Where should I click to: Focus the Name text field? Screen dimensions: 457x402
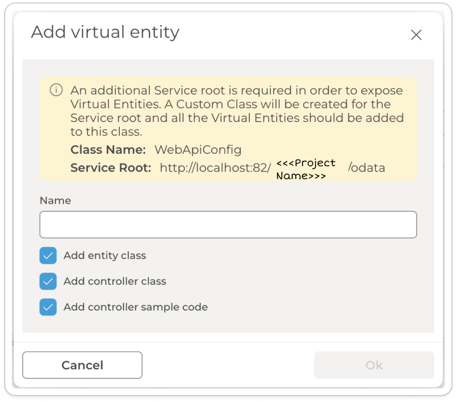coord(228,225)
